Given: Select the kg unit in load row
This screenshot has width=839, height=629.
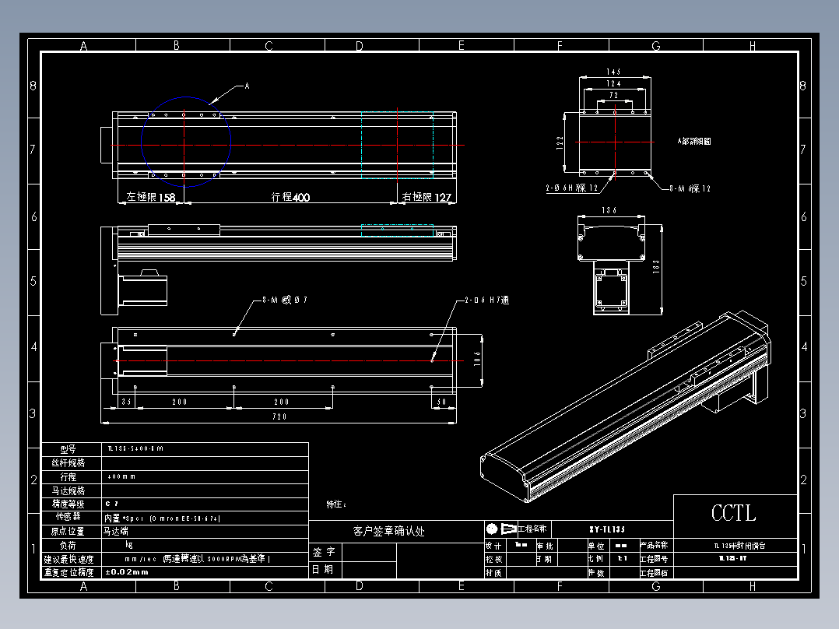Looking at the screenshot, I should (x=129, y=545).
